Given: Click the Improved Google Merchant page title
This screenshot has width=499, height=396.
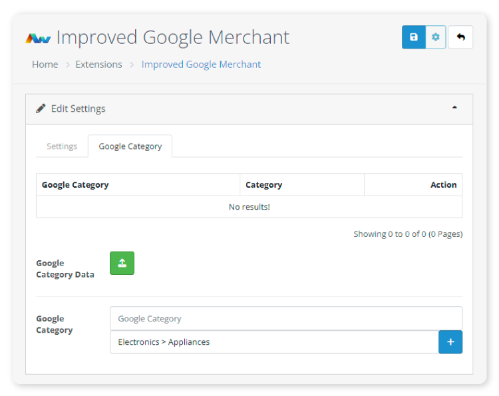Looking at the screenshot, I should (173, 37).
